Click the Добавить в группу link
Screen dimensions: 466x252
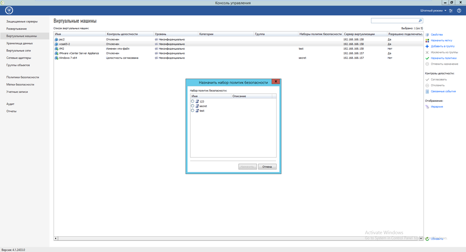[x=443, y=46]
